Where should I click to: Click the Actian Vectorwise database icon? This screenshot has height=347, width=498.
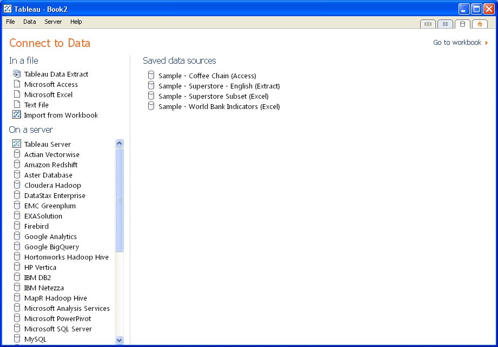click(17, 154)
